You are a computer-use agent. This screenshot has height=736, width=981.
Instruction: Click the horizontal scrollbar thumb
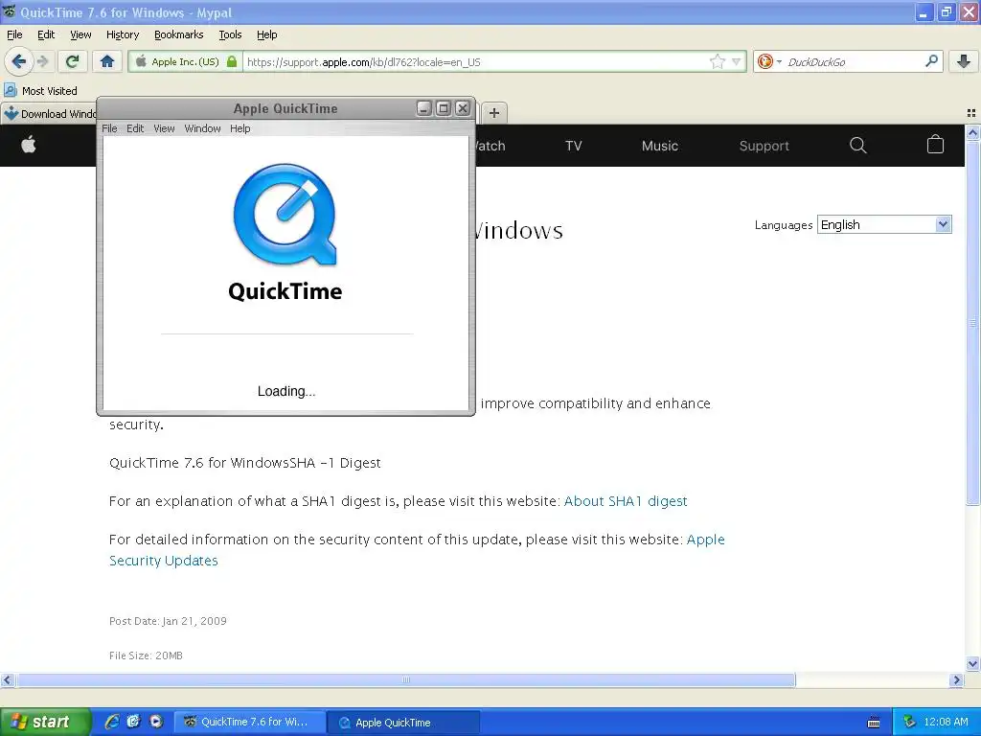pos(405,679)
